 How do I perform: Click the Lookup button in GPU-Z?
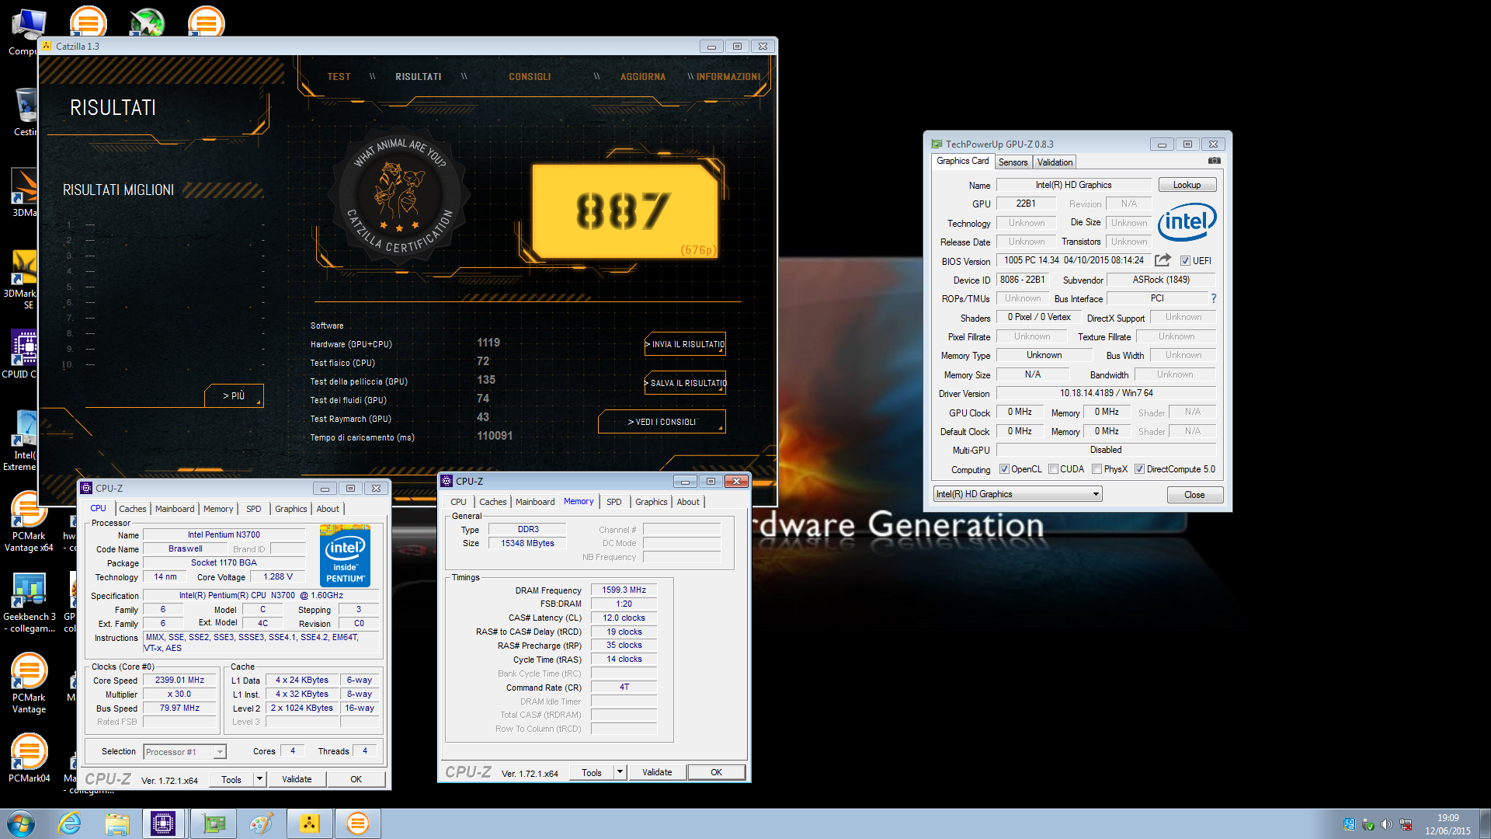pos(1187,185)
